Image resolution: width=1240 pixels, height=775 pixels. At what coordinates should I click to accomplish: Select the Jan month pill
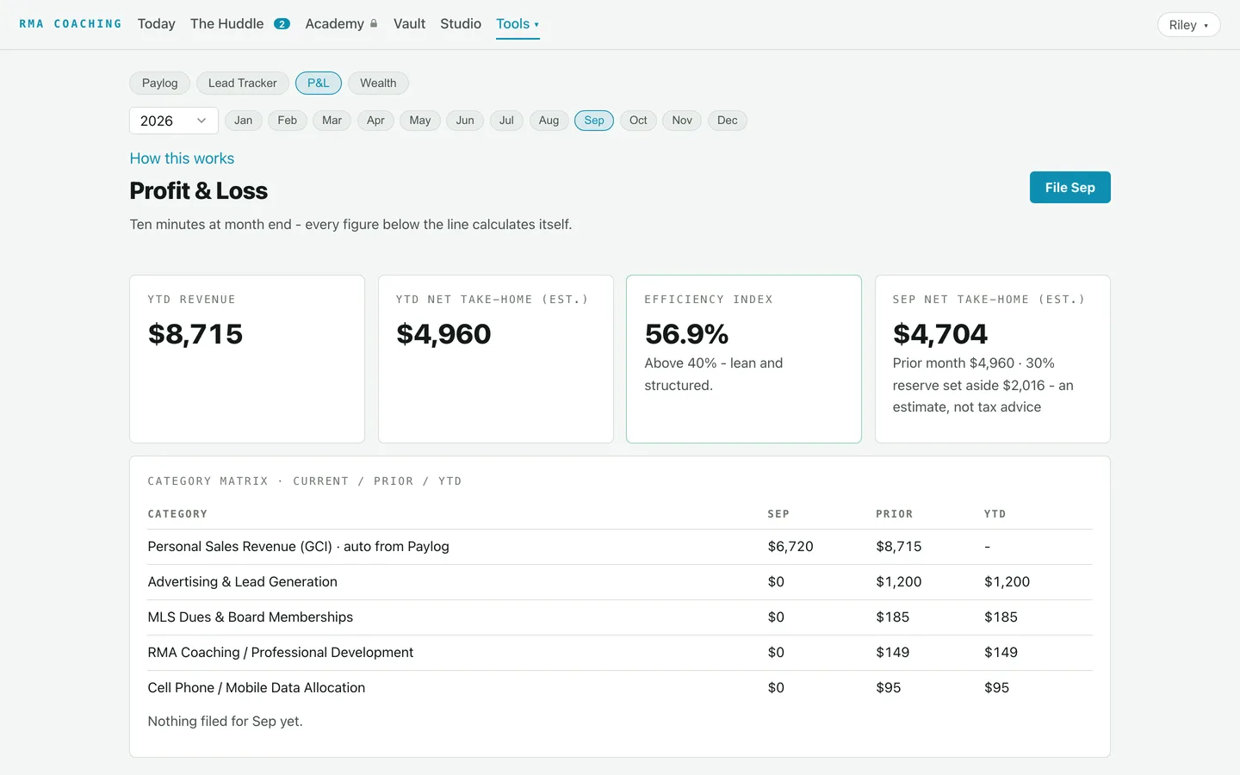tap(244, 121)
